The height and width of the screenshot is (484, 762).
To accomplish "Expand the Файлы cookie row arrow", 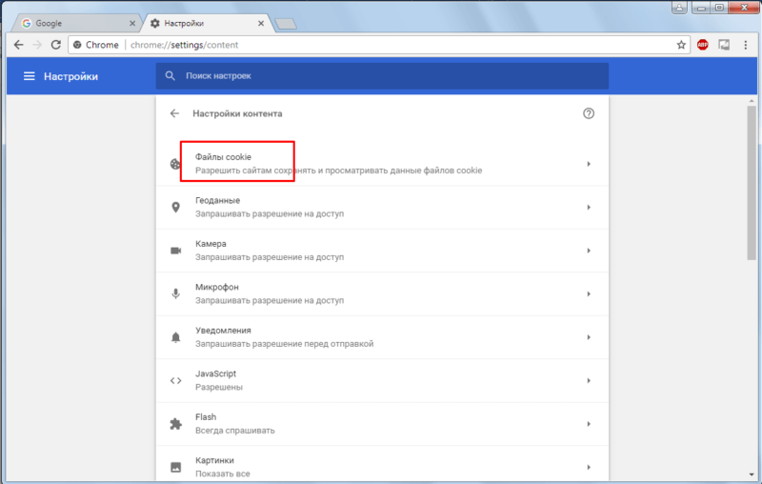I will pos(589,164).
